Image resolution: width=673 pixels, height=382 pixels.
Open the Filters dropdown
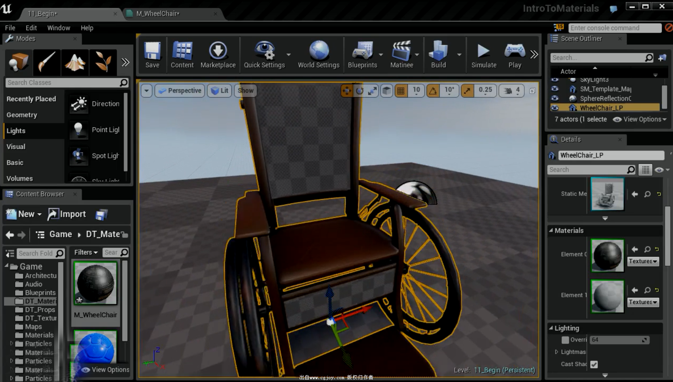pos(86,252)
